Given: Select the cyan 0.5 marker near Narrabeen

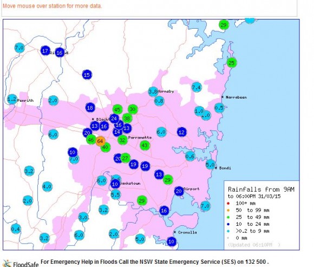Looking at the screenshot, I should (x=219, y=108).
